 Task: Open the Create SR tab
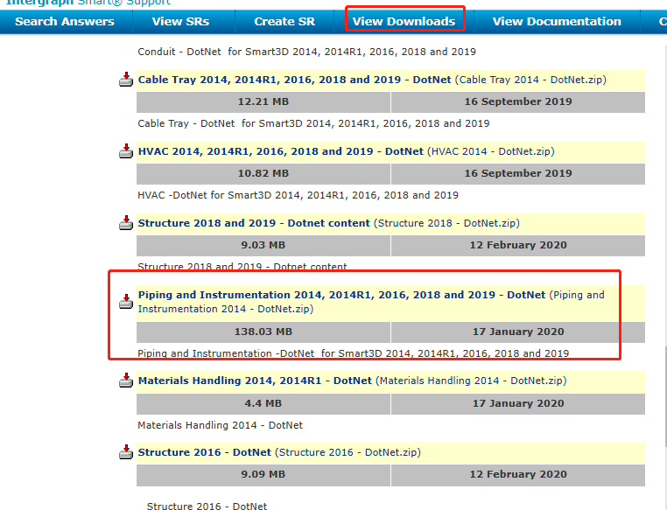[x=284, y=21]
